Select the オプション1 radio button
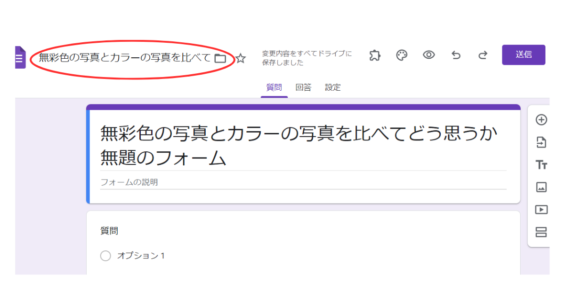Screen dimensions: 565x296 point(105,256)
